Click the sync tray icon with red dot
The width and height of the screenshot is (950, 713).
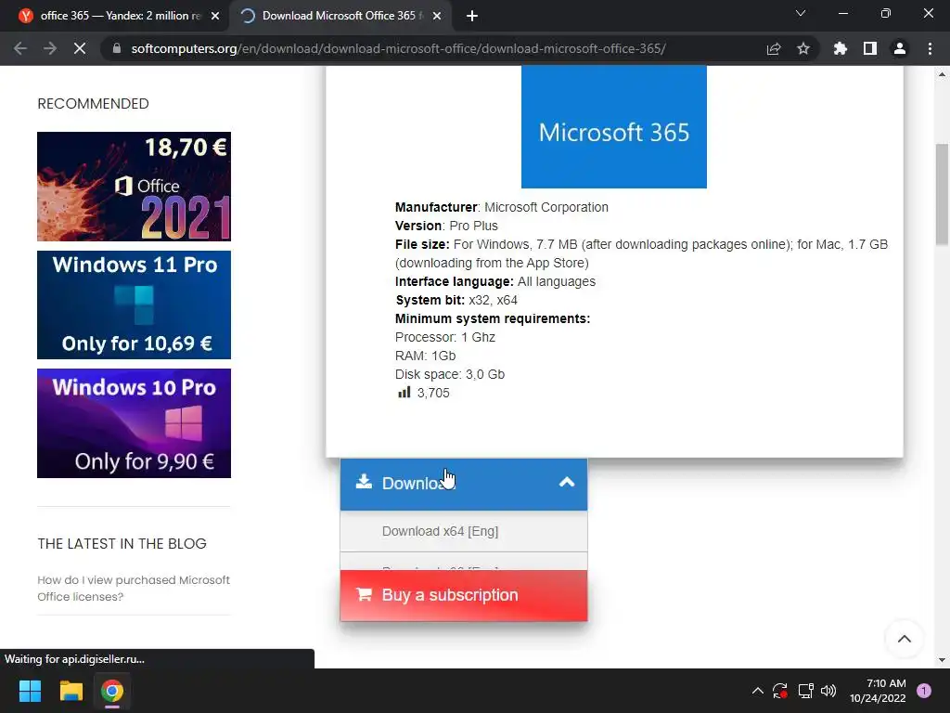click(780, 691)
